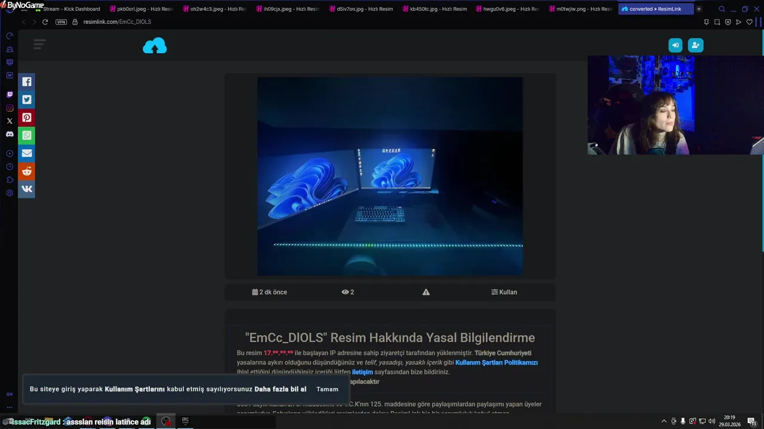Click the EmCc_DIOLS legal notice heading
764x429 pixels.
pyautogui.click(x=390, y=338)
